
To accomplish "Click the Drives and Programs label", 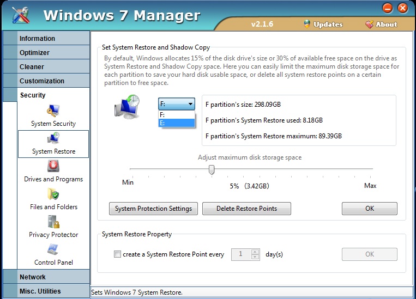I will pos(53,179).
